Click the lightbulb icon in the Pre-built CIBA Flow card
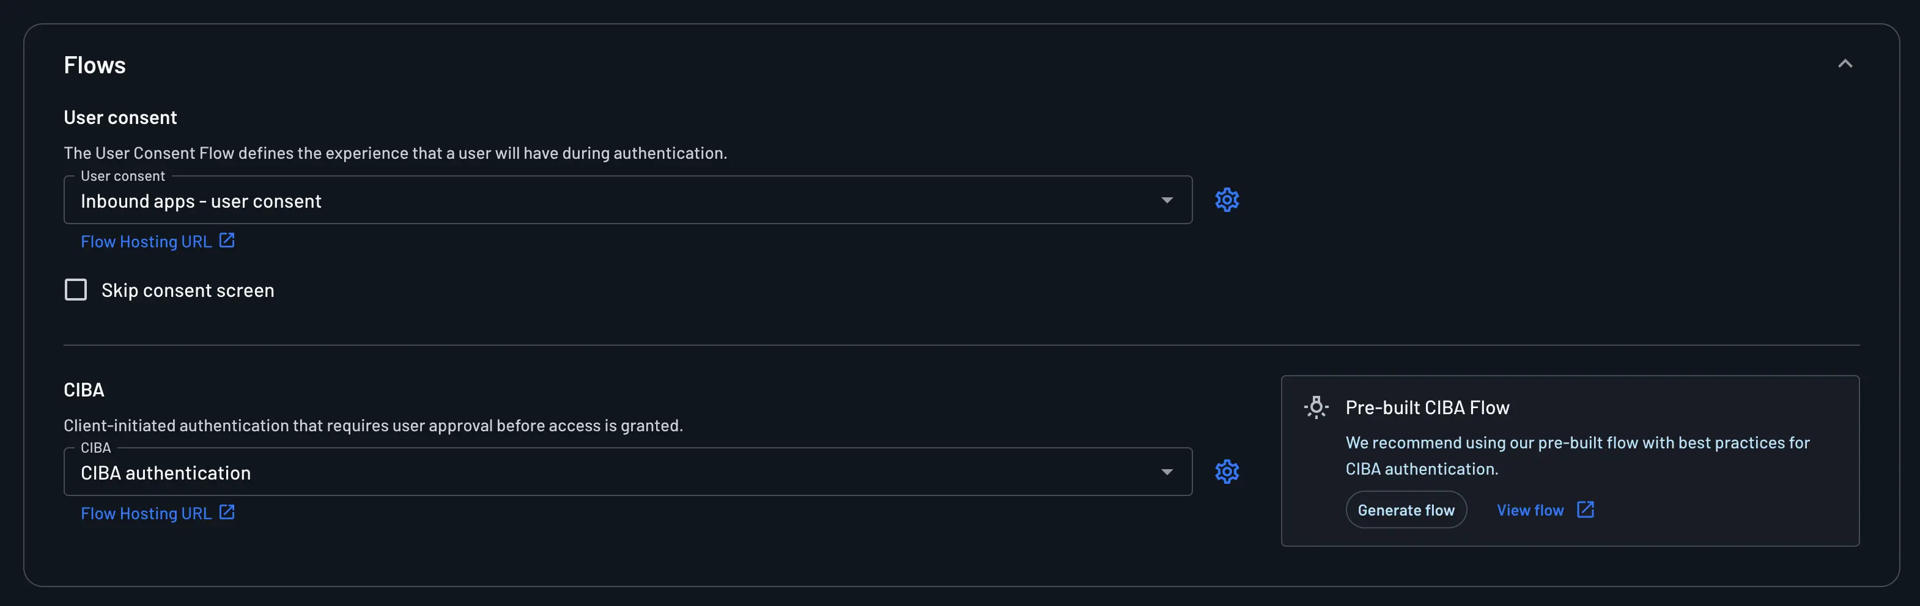 click(x=1316, y=407)
